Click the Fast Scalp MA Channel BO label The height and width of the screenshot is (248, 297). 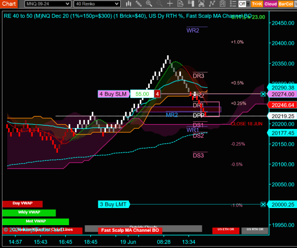(130, 230)
